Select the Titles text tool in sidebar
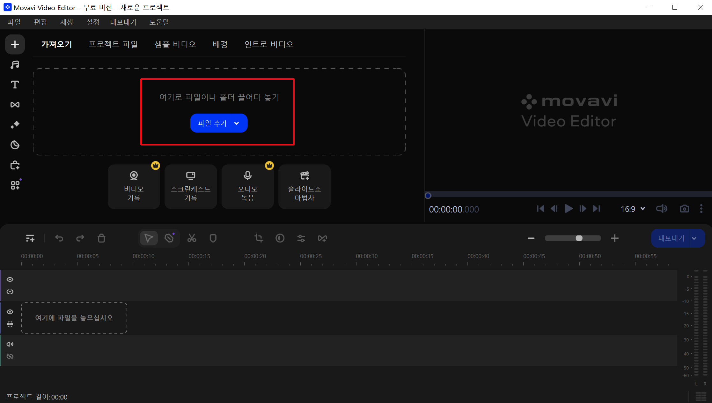The height and width of the screenshot is (403, 712). (x=15, y=85)
